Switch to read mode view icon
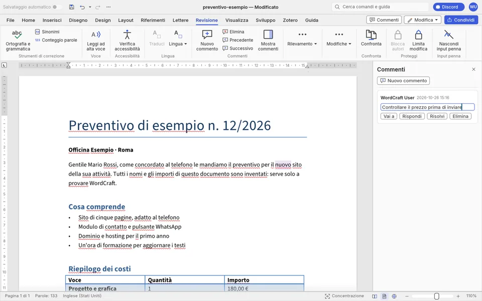 [375, 296]
